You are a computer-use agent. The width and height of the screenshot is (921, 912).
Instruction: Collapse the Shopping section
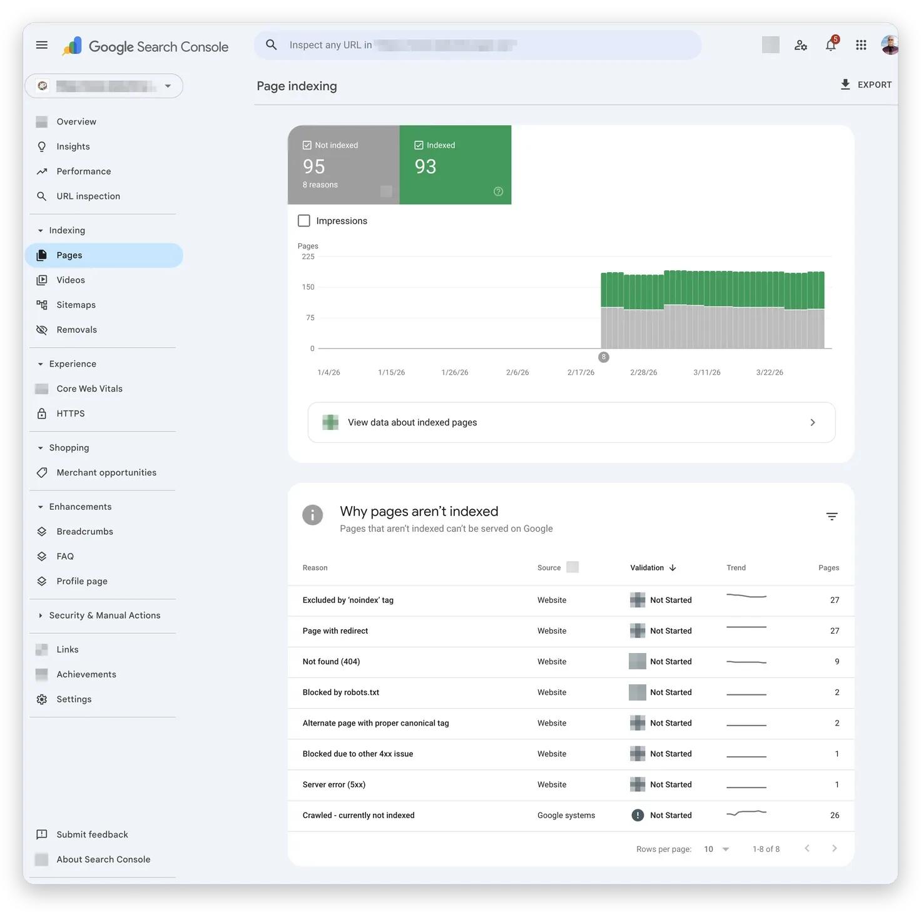41,448
